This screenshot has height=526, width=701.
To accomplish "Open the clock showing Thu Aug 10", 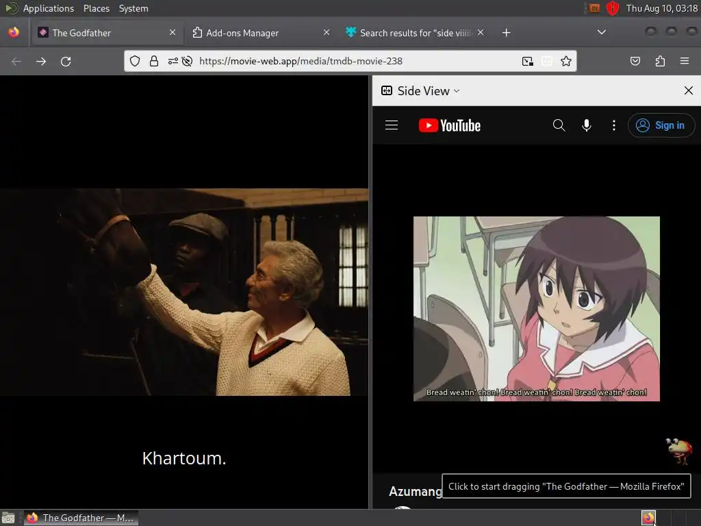I will click(x=662, y=8).
